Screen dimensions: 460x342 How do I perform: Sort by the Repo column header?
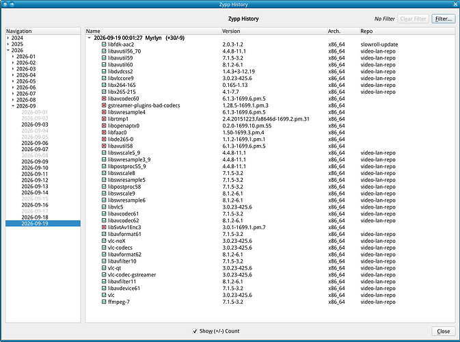[x=407, y=31]
